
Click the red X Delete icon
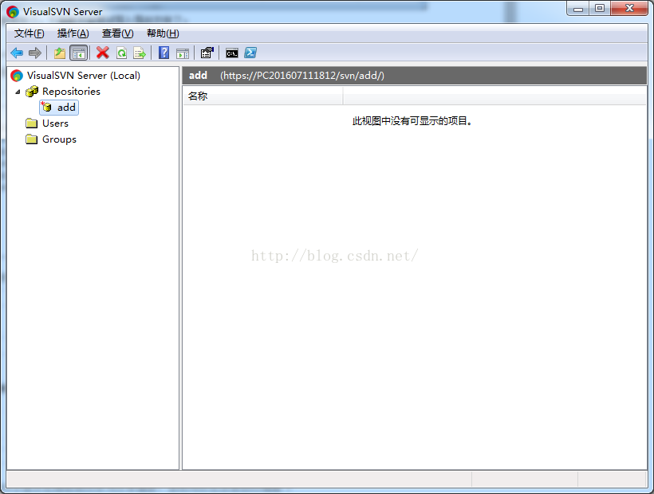103,53
